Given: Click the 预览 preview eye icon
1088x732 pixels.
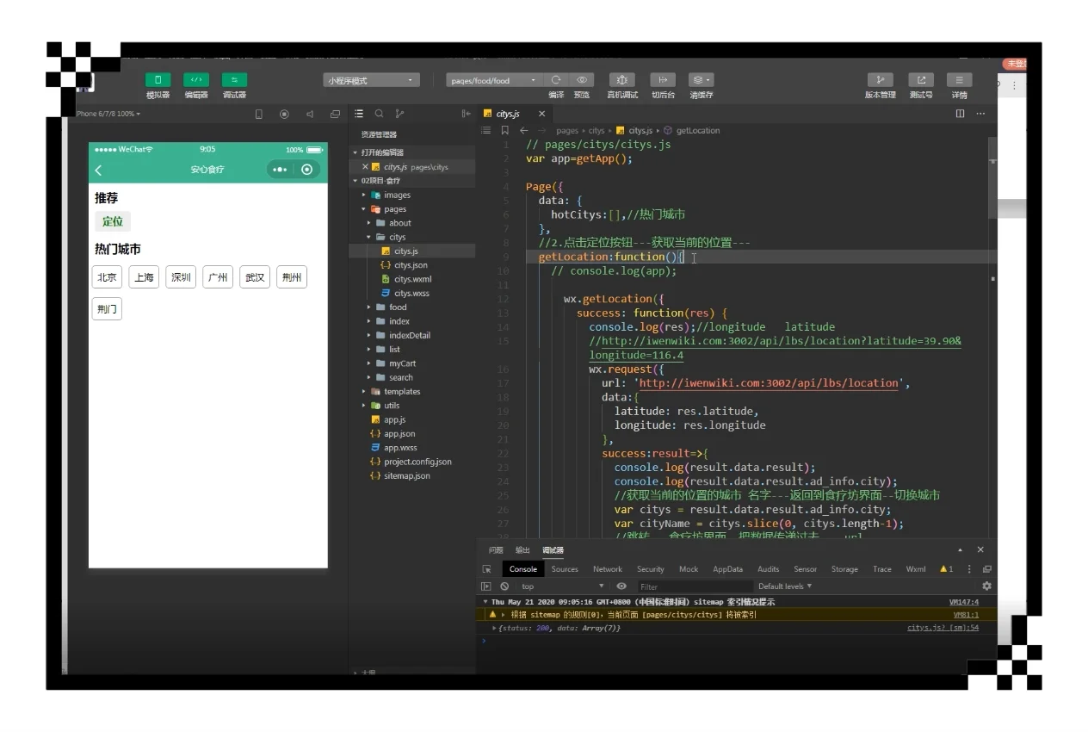Looking at the screenshot, I should pos(582,80).
